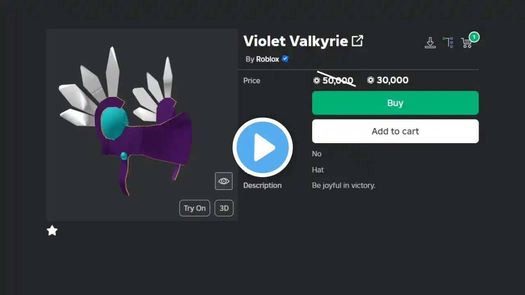The width and height of the screenshot is (525, 295).
Task: Toggle the 3D view button
Action: pyautogui.click(x=224, y=208)
